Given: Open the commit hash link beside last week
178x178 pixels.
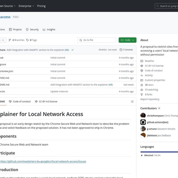Looking at the screenshot, I should [x=102, y=50].
